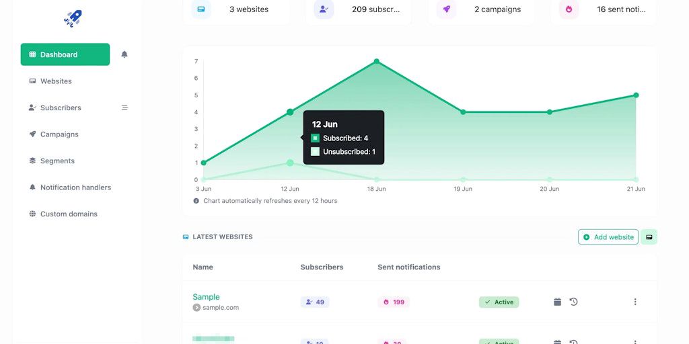Click Add website button

608,237
